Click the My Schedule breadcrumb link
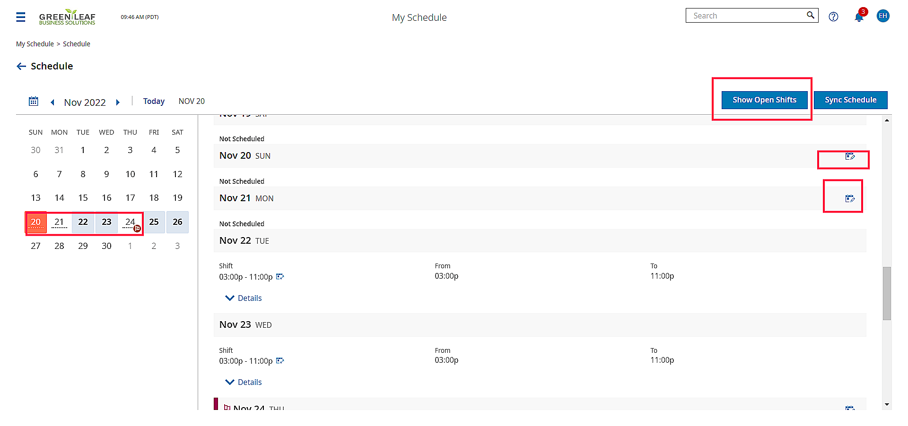Image resolution: width=908 pixels, height=426 pixels. tap(35, 44)
